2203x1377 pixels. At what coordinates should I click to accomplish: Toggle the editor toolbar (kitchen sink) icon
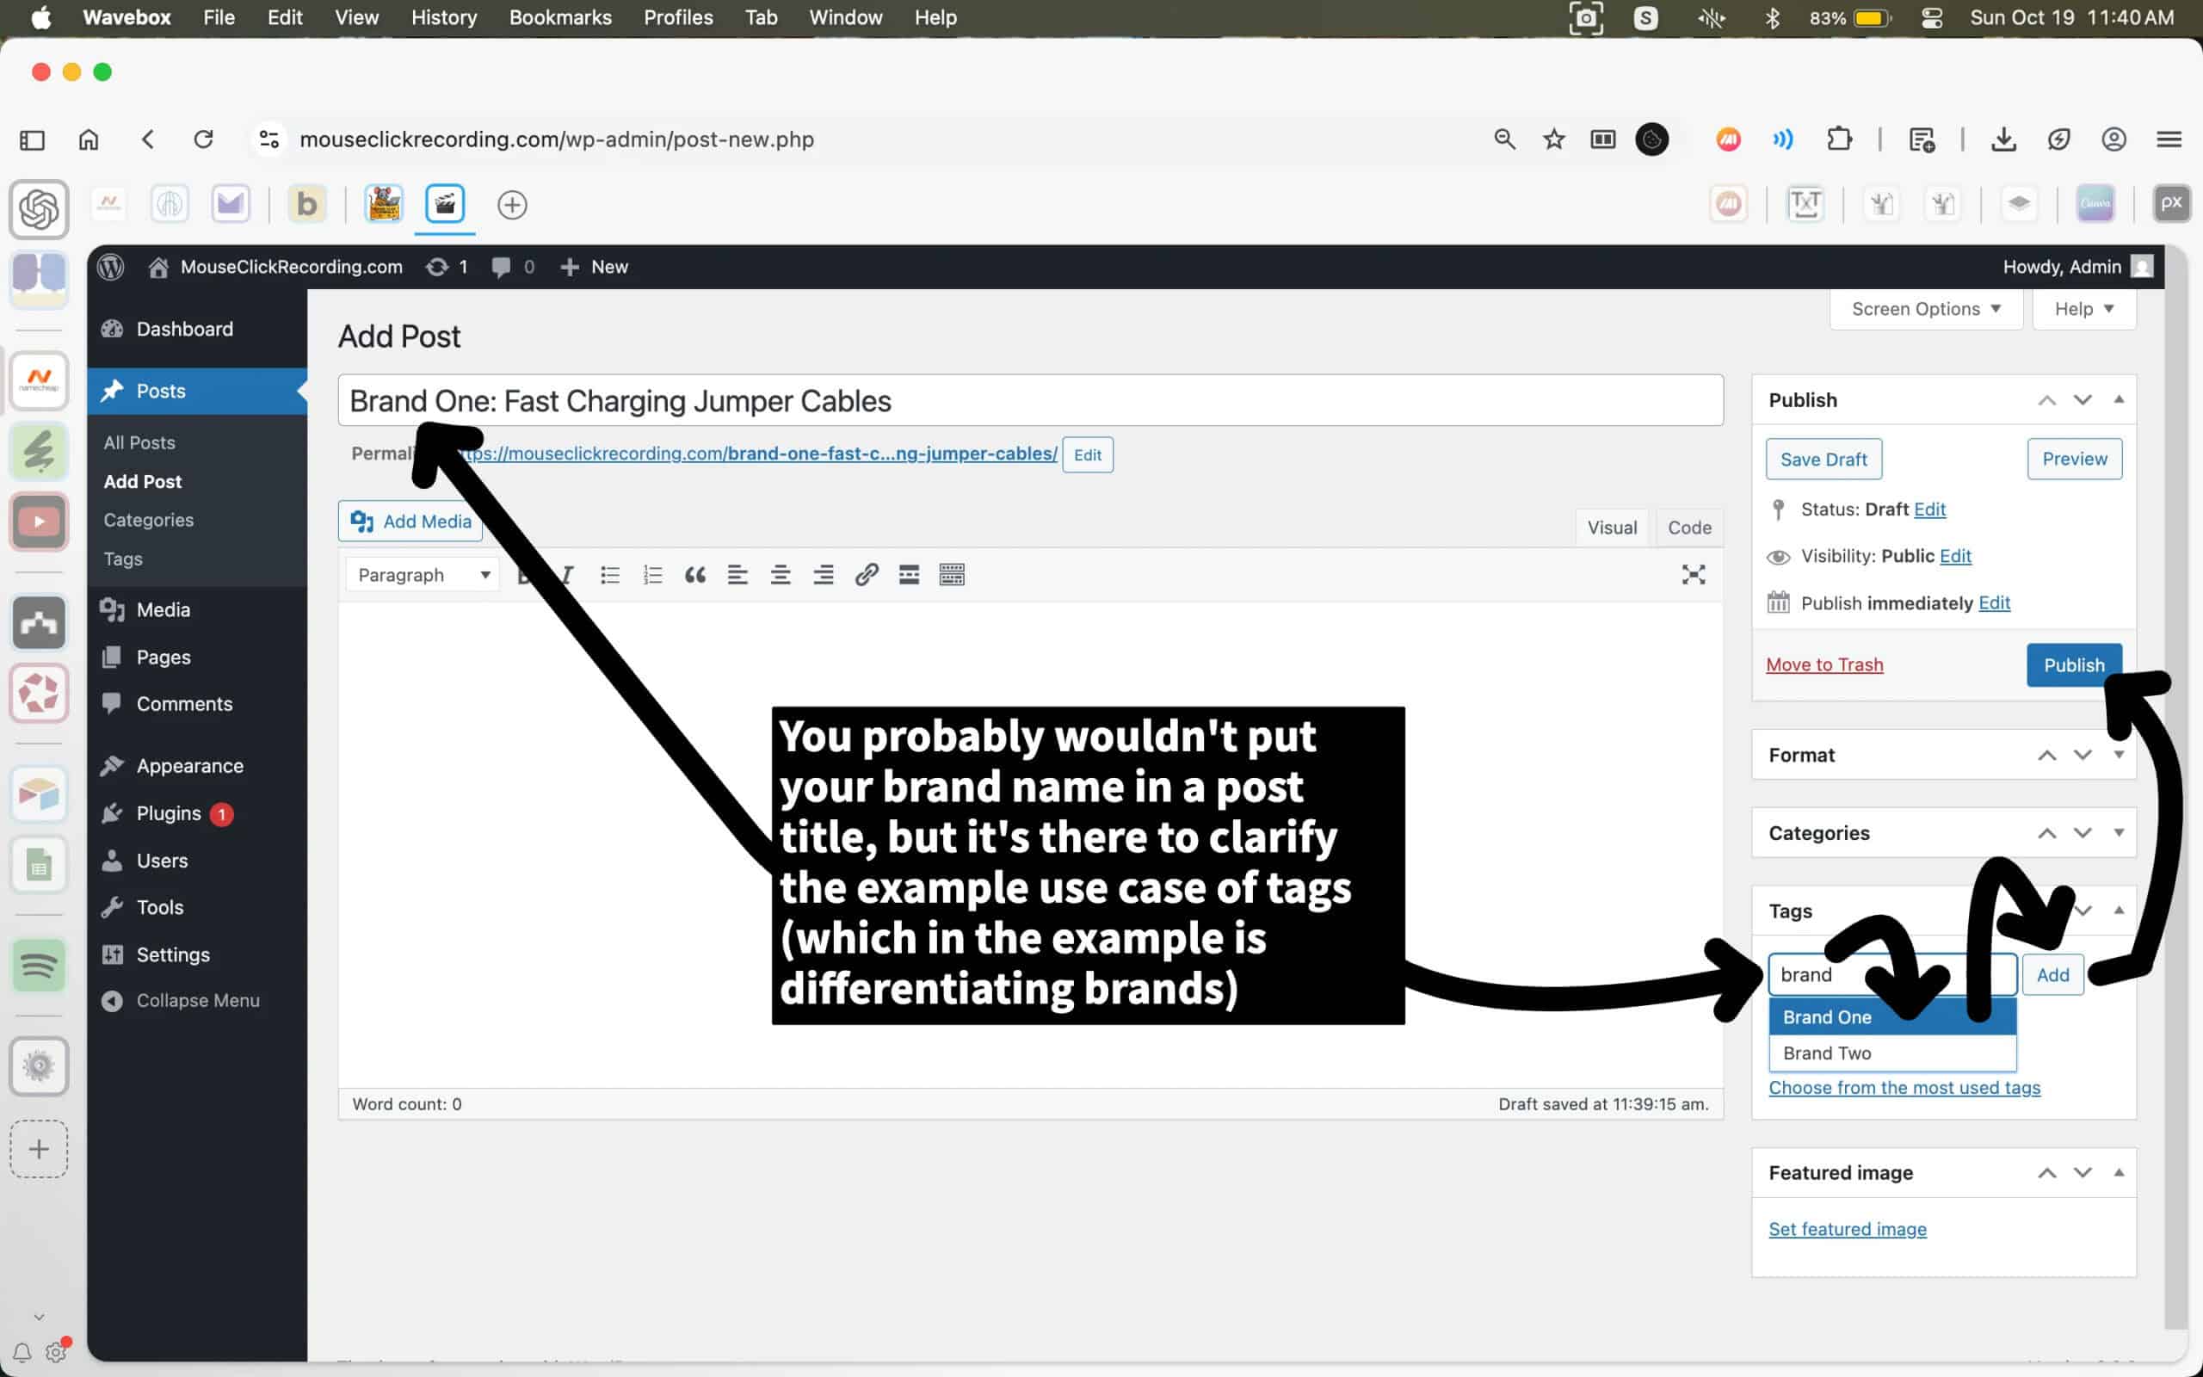pyautogui.click(x=951, y=575)
